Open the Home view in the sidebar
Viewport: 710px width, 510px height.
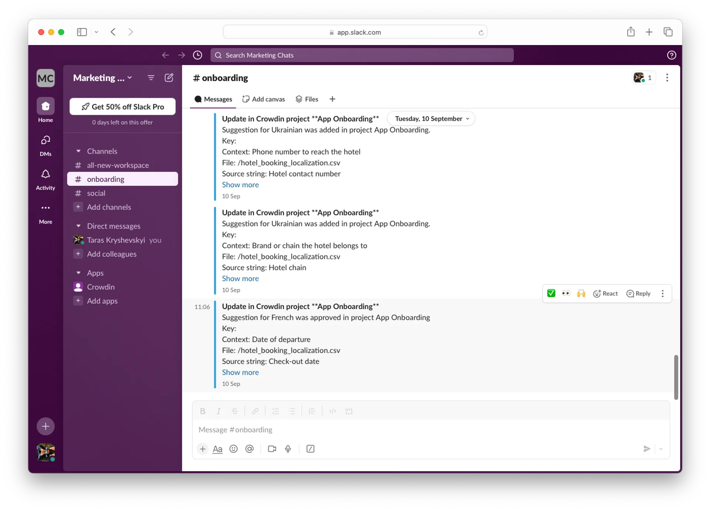click(x=45, y=110)
